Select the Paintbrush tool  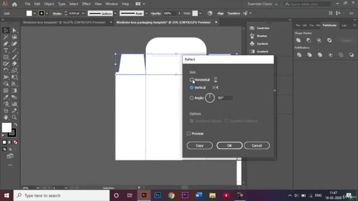pyautogui.click(x=14, y=57)
